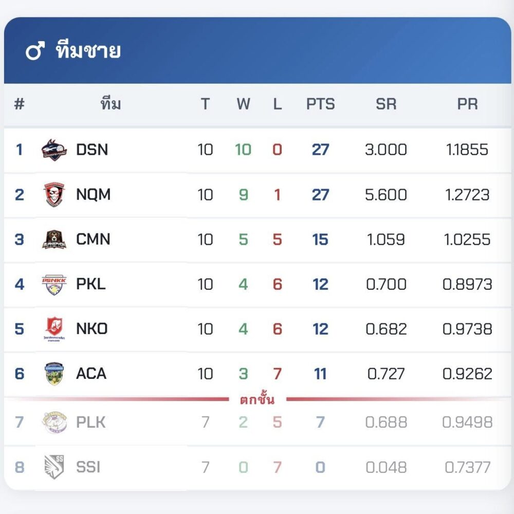Click the PKL team logo

click(x=54, y=284)
